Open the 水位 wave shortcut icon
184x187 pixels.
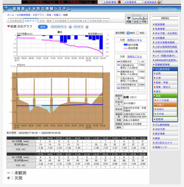pos(136,20)
